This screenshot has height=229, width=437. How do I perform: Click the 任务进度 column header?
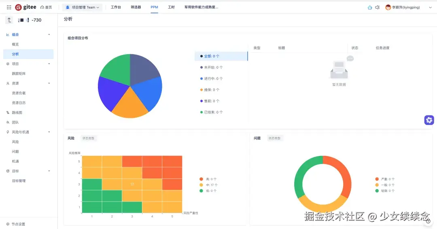[382, 48]
